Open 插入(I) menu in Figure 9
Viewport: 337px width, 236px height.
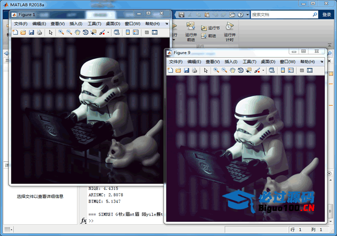tap(231, 61)
